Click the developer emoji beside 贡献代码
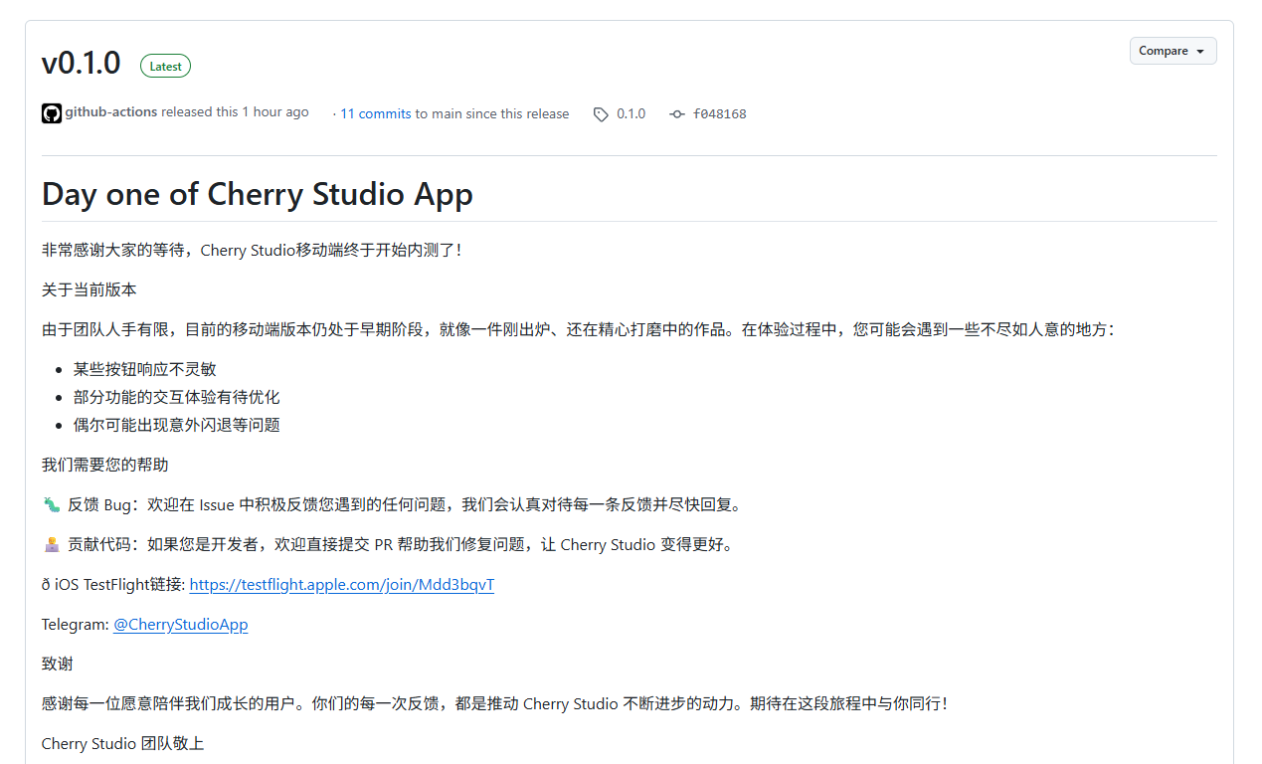 [x=51, y=544]
